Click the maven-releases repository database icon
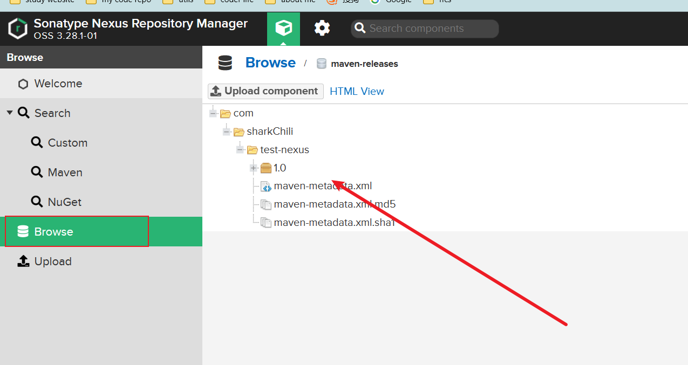688x365 pixels. [x=322, y=64]
